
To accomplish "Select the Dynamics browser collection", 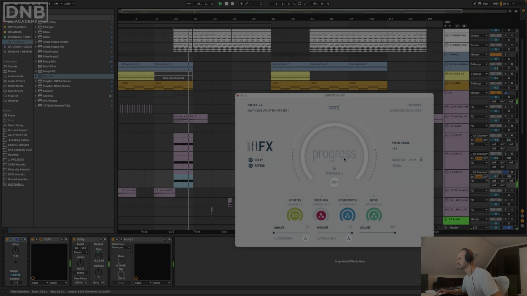I will point(15,32).
